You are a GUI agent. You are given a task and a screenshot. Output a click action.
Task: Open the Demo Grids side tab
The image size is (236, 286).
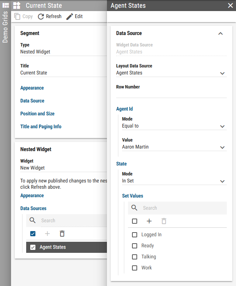[x=5, y=27]
